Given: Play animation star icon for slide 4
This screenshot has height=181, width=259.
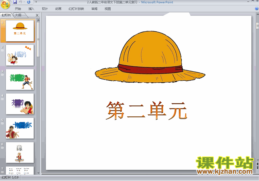Looking at the screenshot, I should tap(2, 99).
